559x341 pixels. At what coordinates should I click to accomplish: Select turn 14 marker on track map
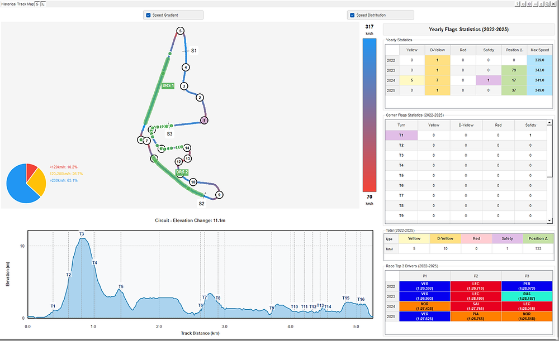point(187,148)
